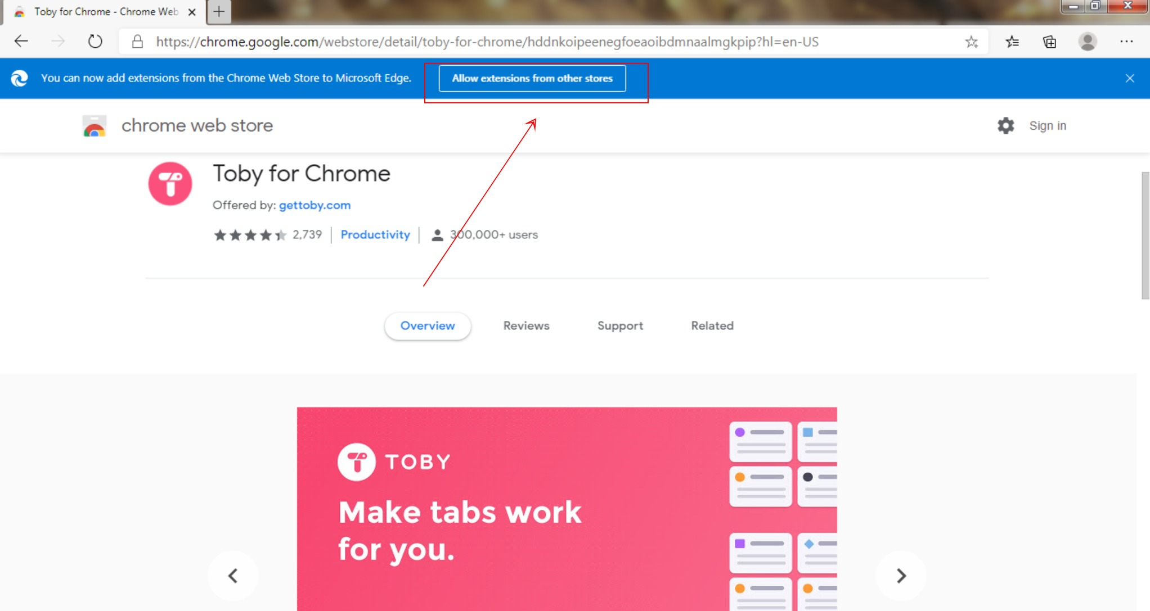1150x611 pixels.
Task: Click the Edge logo in the banner
Action: pyautogui.click(x=20, y=78)
